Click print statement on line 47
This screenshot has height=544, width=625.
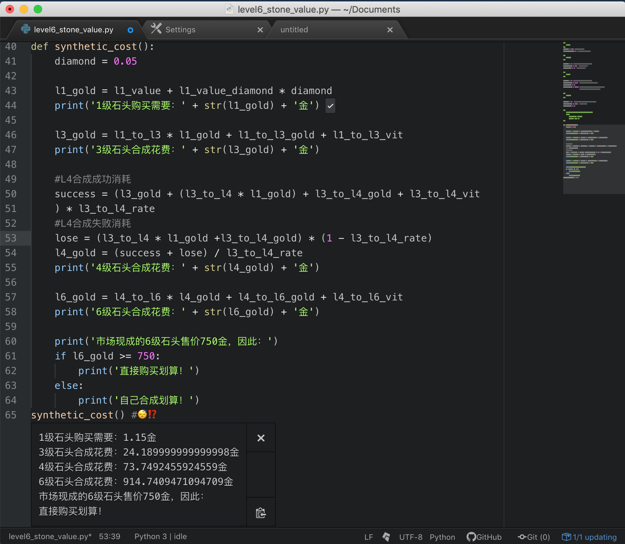click(x=187, y=150)
